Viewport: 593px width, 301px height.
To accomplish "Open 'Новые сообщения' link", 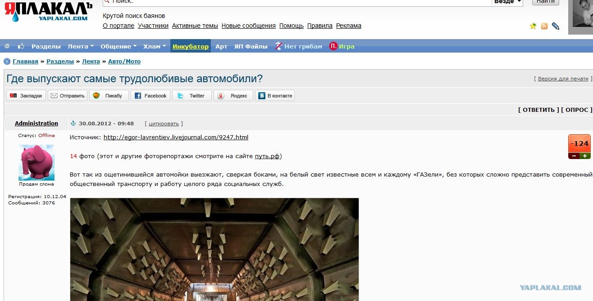I will pos(249,26).
